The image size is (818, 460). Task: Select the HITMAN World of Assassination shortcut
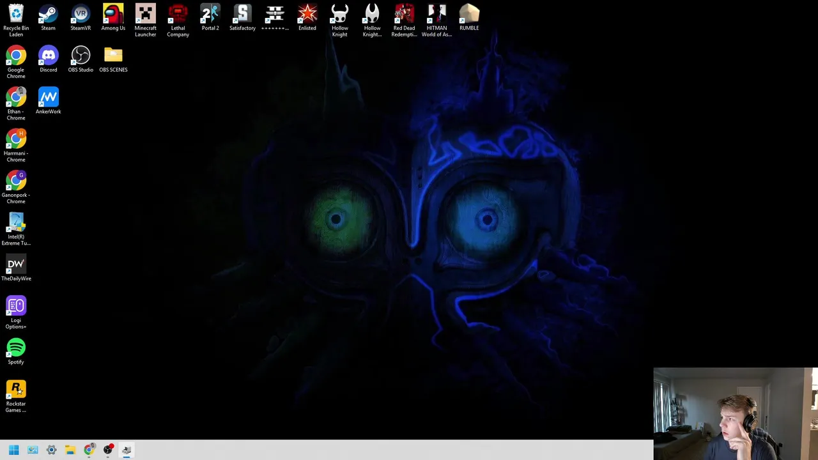(436, 20)
